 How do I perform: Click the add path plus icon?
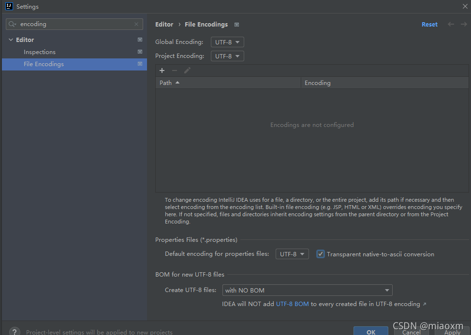162,70
